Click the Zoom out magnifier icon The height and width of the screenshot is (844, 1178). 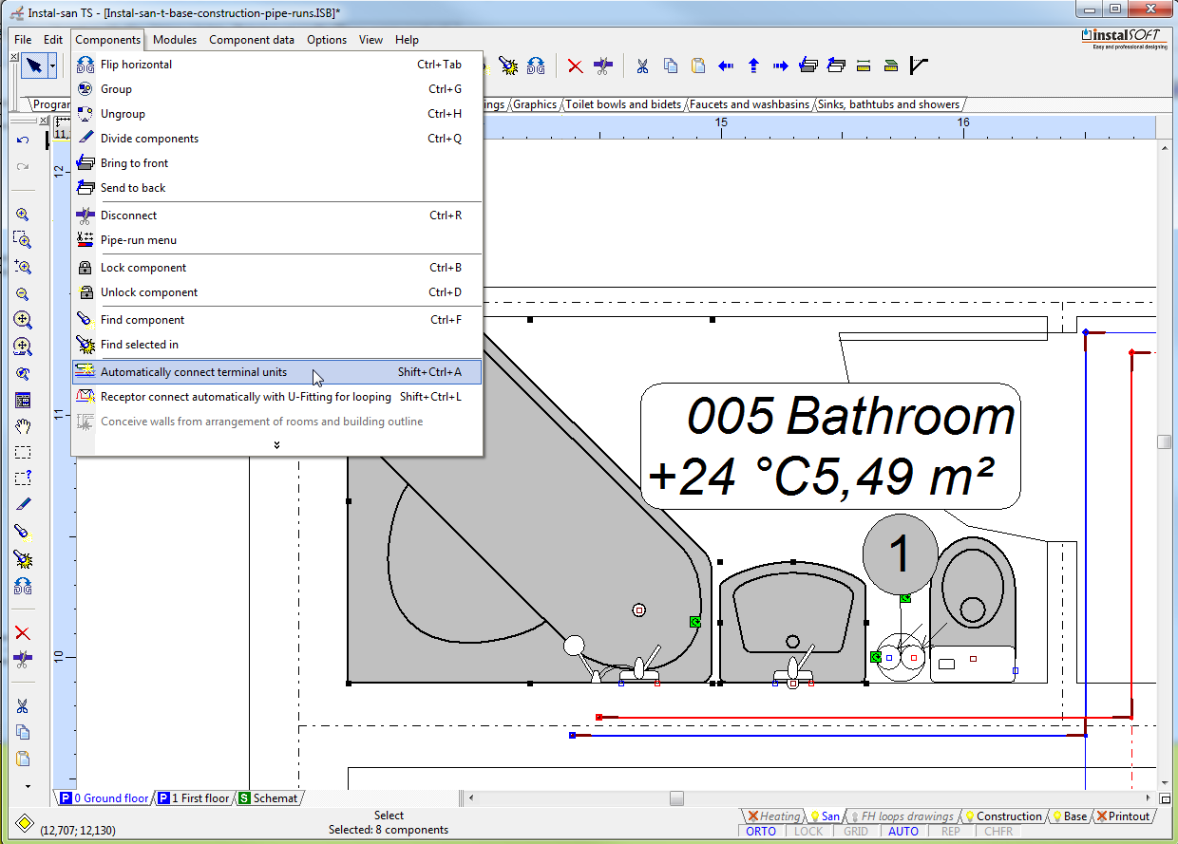point(23,294)
